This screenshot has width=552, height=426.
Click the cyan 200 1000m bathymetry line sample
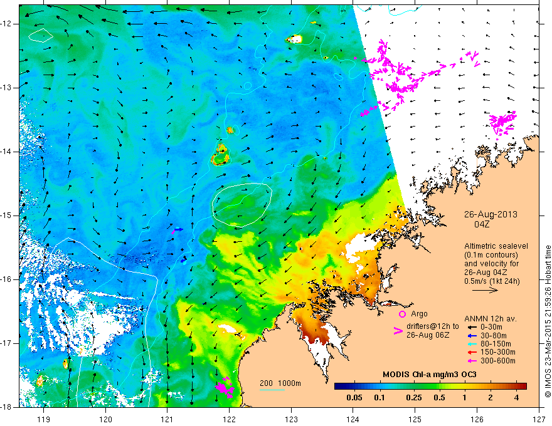(x=272, y=390)
